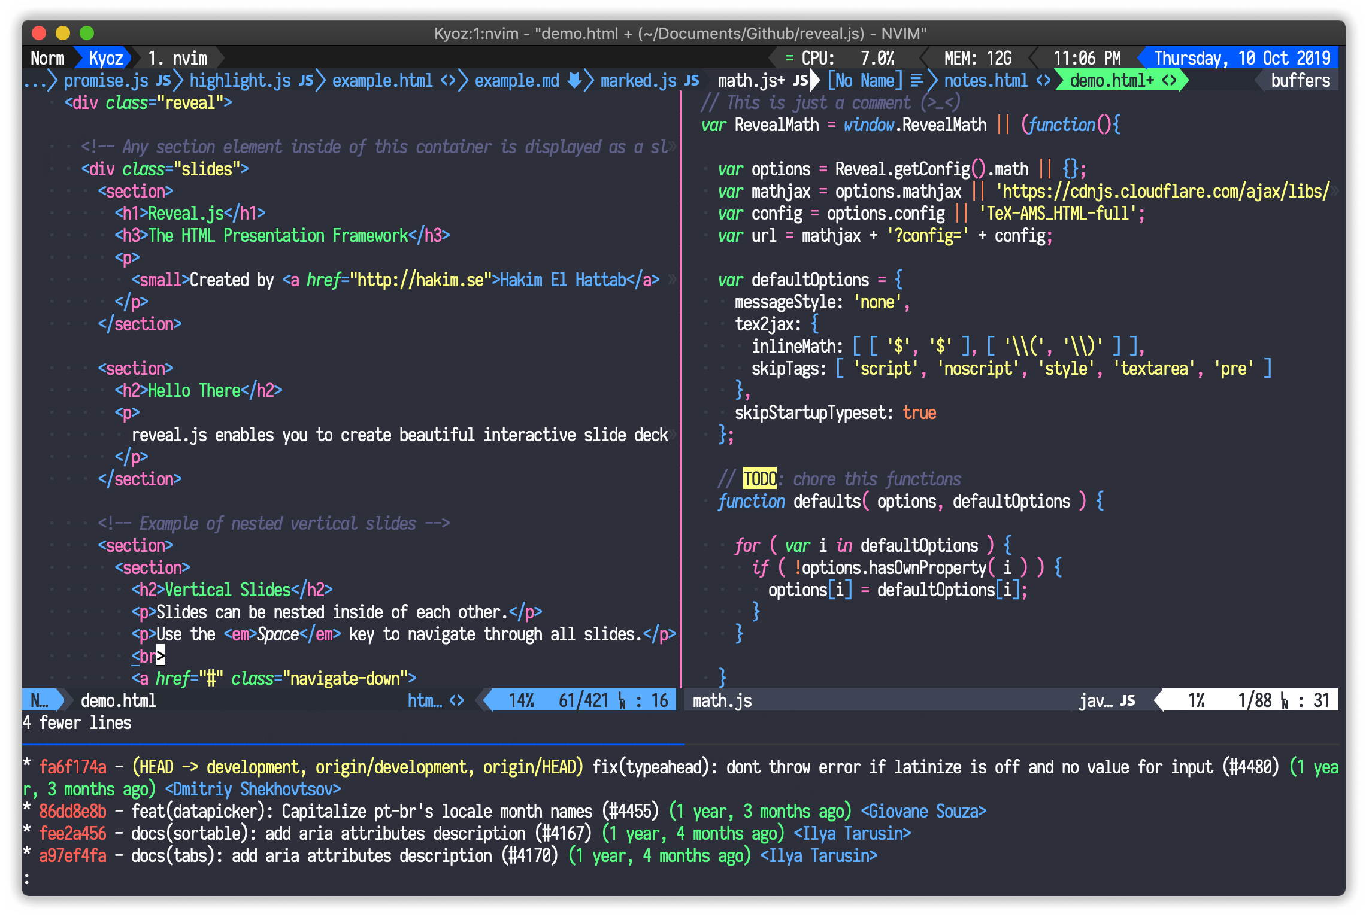1369x917 pixels.
Task: Click the JS icon next to promise.js
Action: click(x=163, y=81)
